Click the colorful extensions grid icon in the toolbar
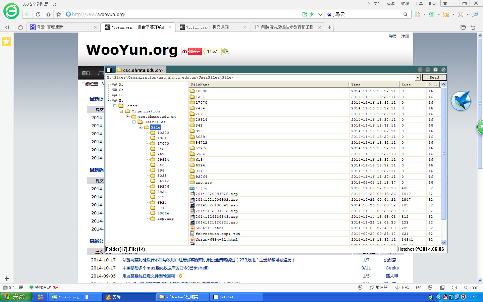 tap(417, 14)
